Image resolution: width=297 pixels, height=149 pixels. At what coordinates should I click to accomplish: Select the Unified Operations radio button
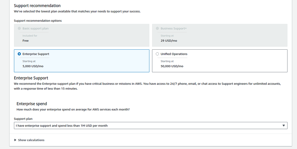[157, 54]
